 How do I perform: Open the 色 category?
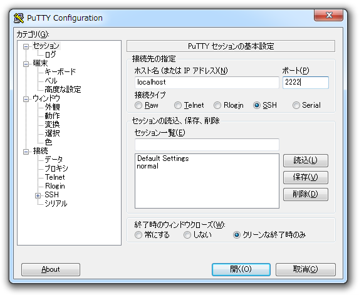pyautogui.click(x=48, y=142)
